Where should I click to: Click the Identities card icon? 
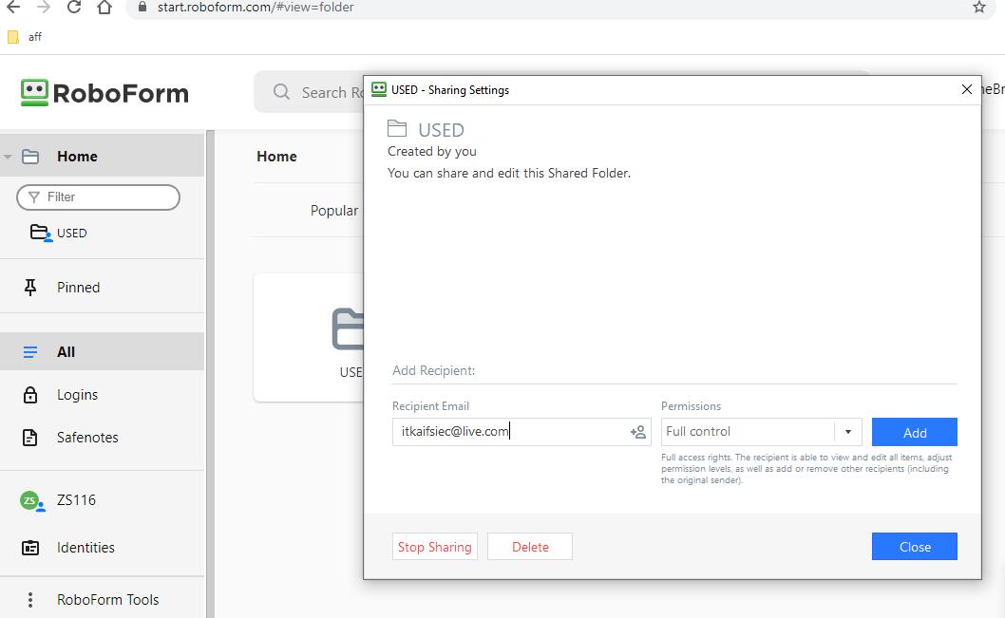(30, 548)
